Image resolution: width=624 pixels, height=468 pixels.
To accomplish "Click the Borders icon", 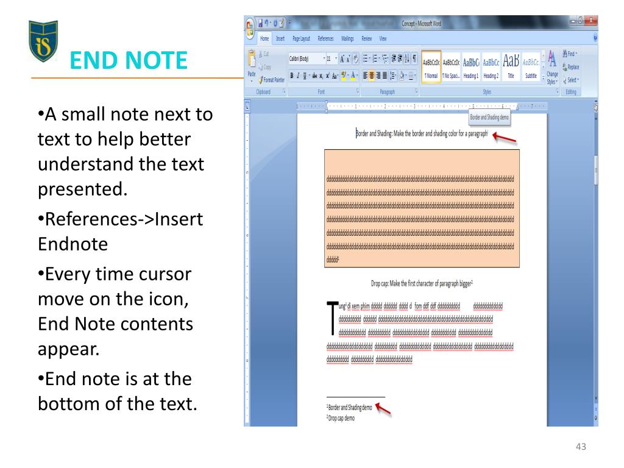I will [411, 76].
